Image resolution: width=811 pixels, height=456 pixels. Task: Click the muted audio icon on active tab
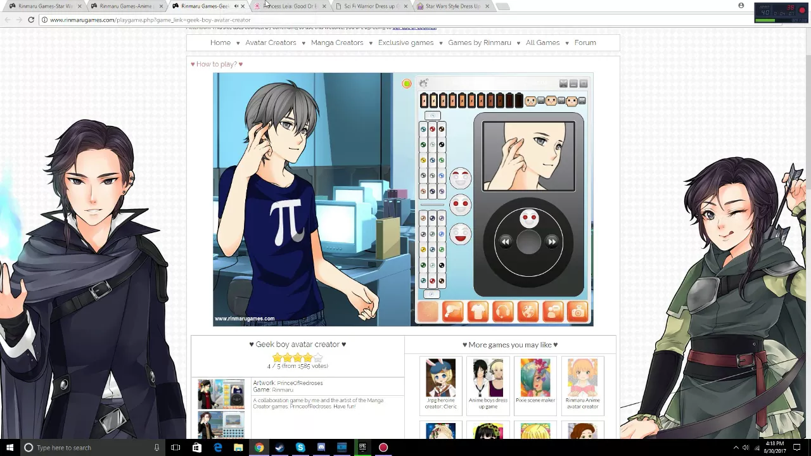236,6
